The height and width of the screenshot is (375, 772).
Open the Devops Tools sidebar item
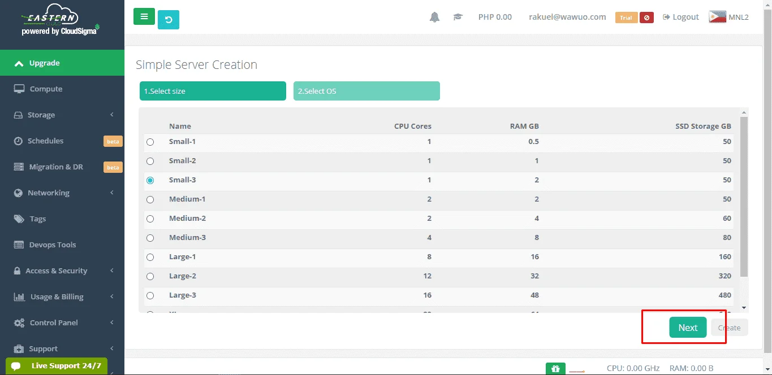click(62, 245)
